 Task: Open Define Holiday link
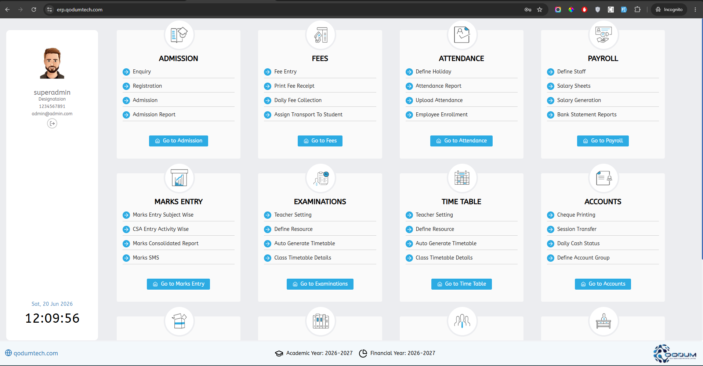pos(434,72)
